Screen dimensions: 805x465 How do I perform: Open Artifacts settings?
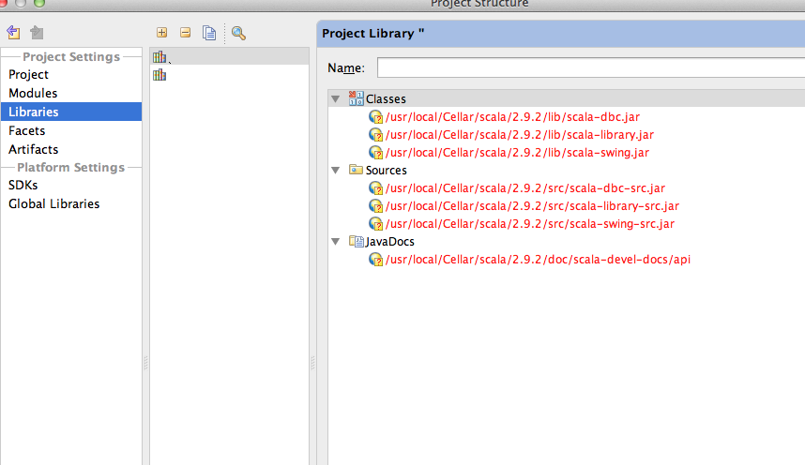pyautogui.click(x=34, y=149)
